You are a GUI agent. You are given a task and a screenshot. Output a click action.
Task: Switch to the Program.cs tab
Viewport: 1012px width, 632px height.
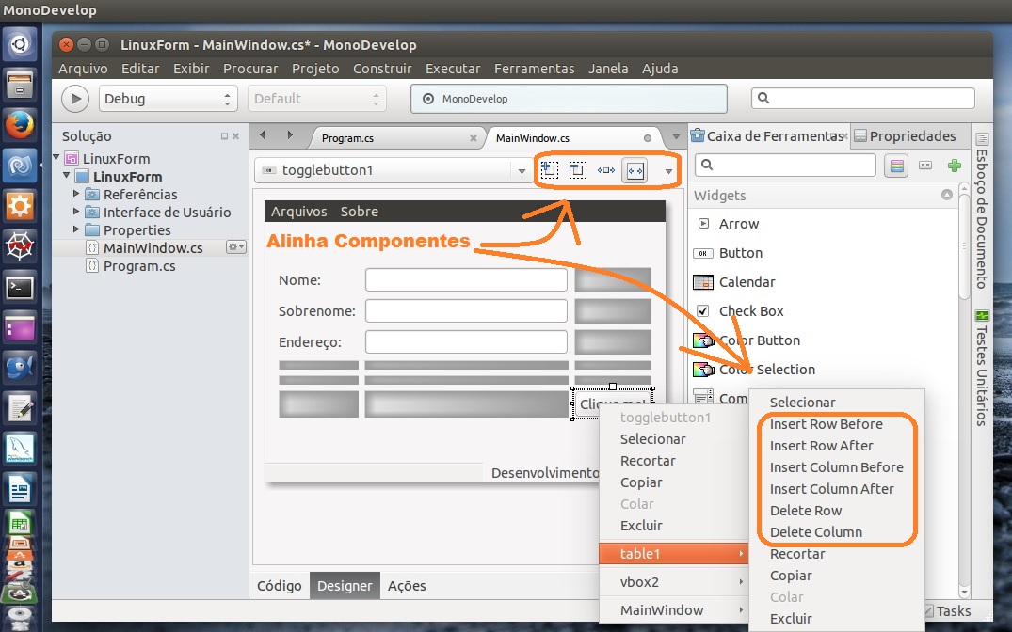(347, 138)
